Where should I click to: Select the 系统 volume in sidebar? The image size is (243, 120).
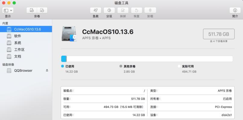coord(26,43)
